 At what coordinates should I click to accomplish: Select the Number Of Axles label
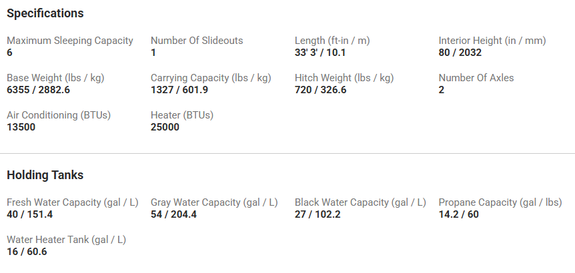point(476,78)
